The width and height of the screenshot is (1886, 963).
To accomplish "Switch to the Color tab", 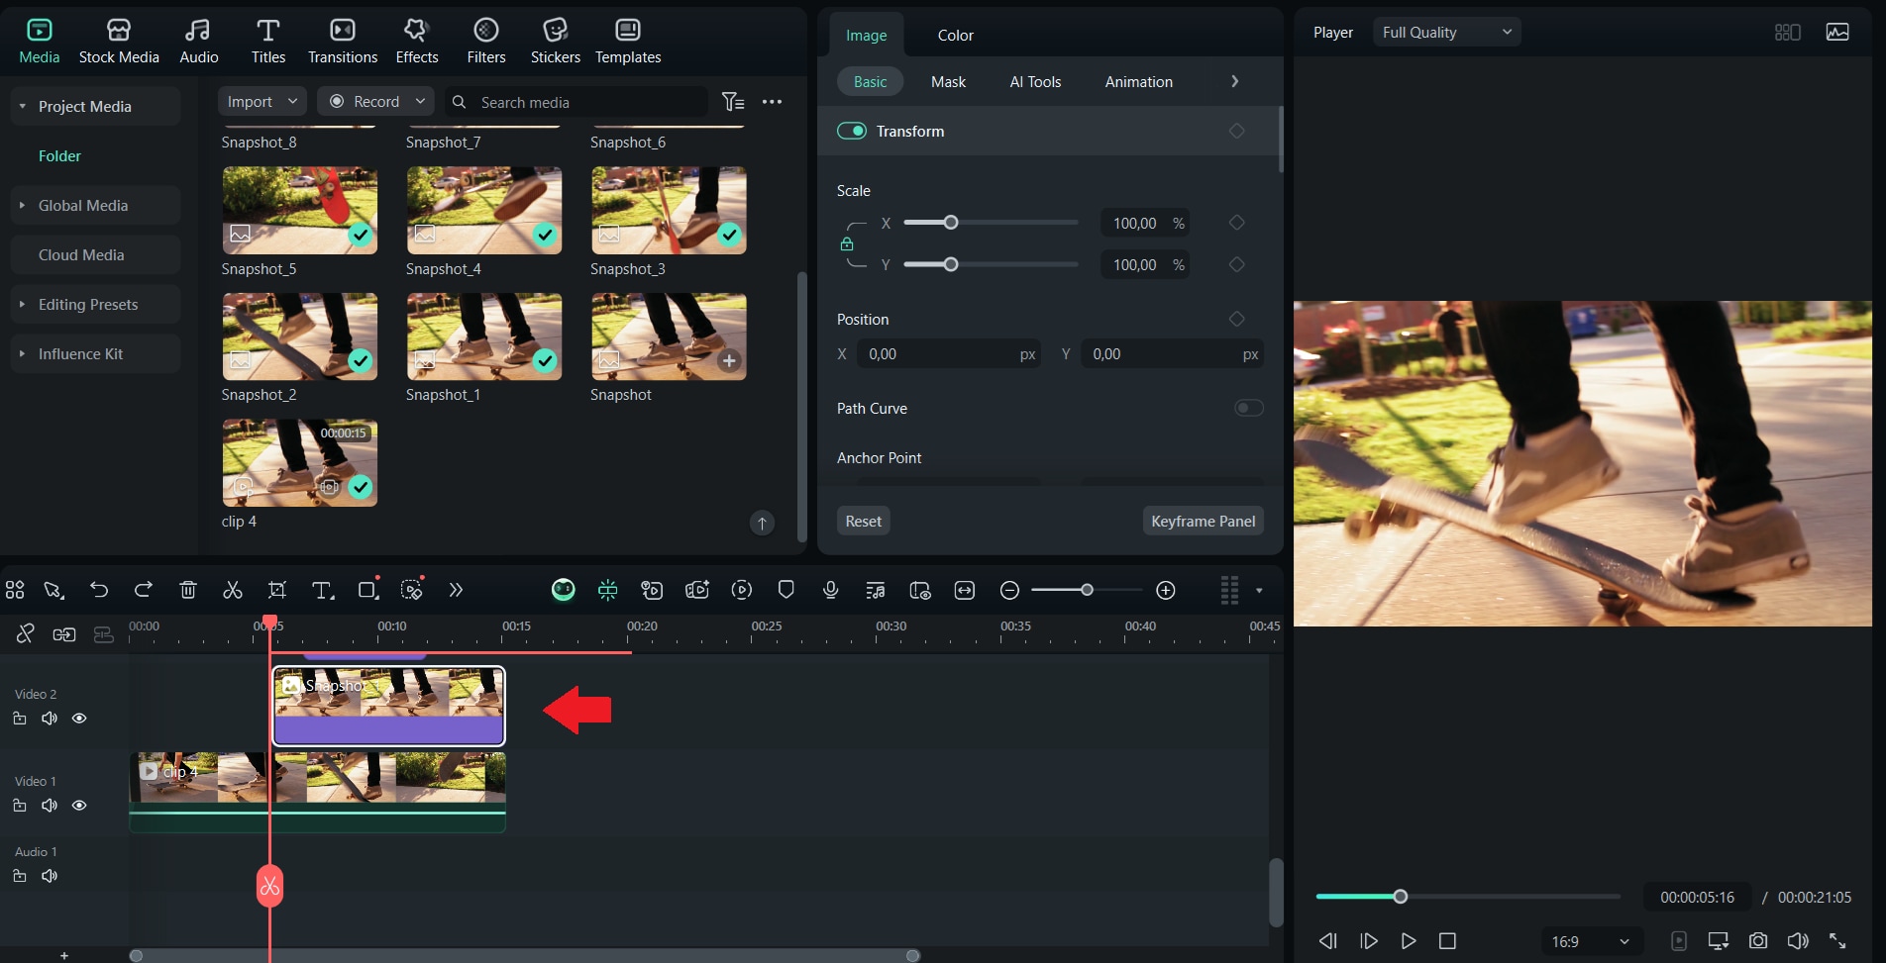I will click(x=956, y=36).
